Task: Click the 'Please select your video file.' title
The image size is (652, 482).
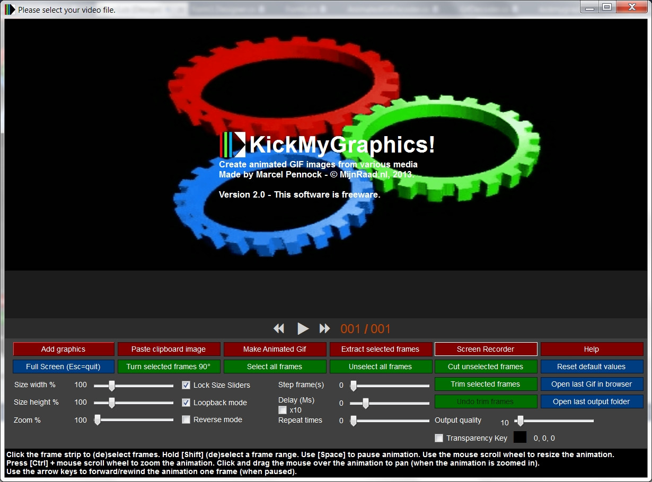Action: (x=67, y=10)
